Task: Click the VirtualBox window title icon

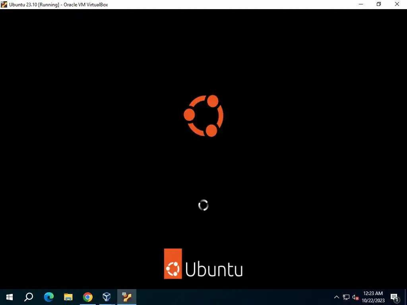Action: [4, 4]
